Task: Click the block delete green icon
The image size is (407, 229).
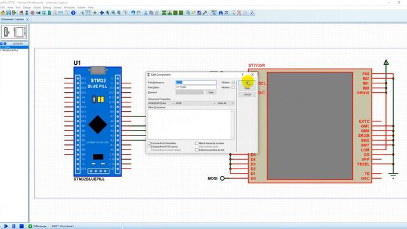Action: [x=181, y=13]
